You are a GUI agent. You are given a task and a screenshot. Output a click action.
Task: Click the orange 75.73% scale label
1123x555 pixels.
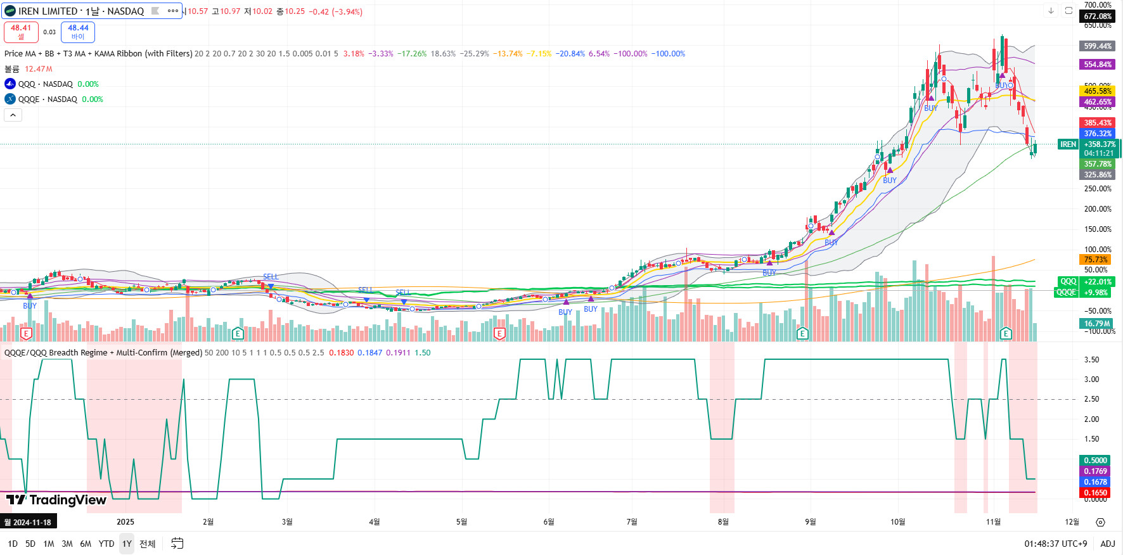1095,260
